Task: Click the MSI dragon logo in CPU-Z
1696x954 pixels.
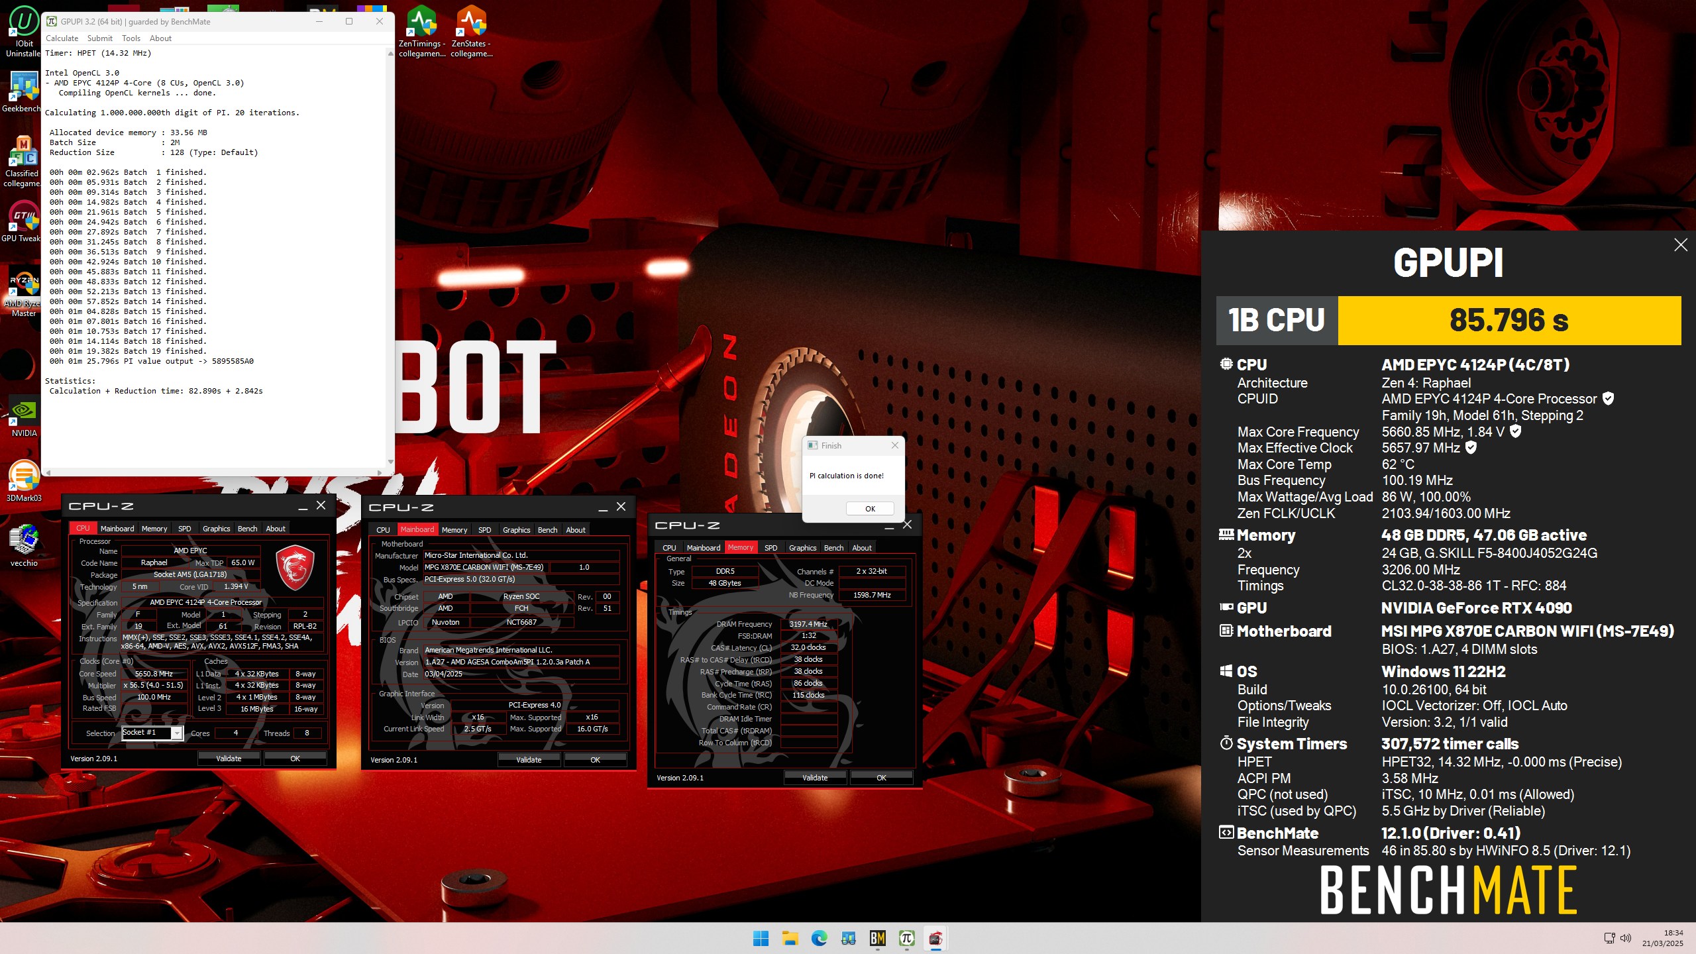Action: [295, 568]
